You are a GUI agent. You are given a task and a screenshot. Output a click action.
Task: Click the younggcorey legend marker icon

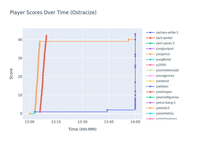[150, 76]
